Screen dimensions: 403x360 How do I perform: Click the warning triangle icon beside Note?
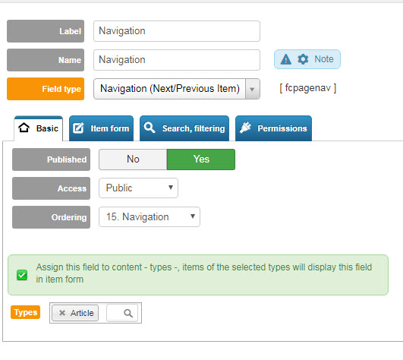click(286, 59)
